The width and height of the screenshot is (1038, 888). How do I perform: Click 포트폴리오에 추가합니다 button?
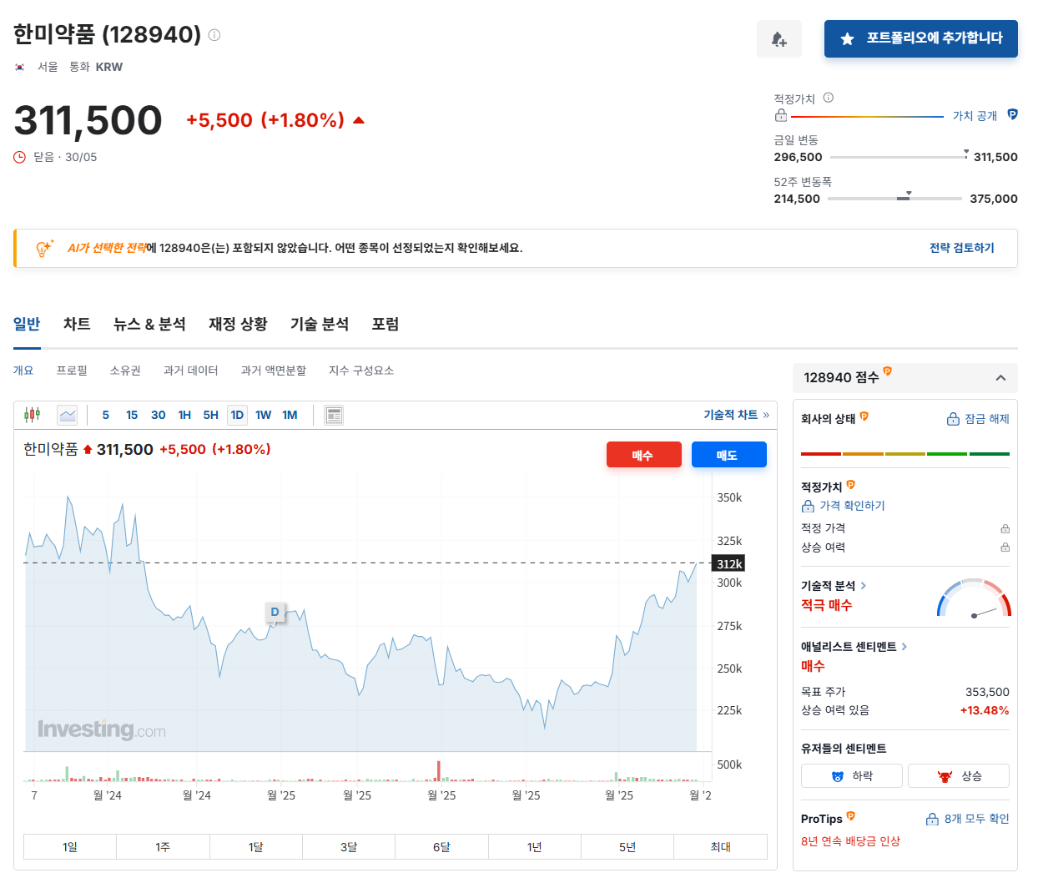click(x=921, y=38)
